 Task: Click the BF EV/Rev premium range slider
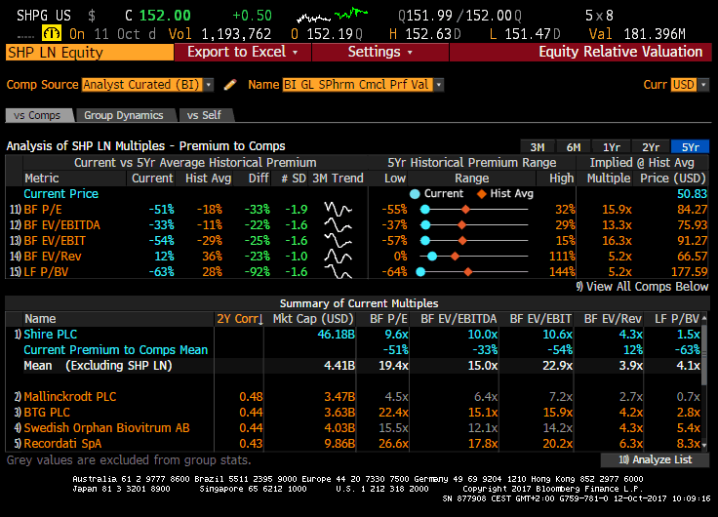(473, 256)
